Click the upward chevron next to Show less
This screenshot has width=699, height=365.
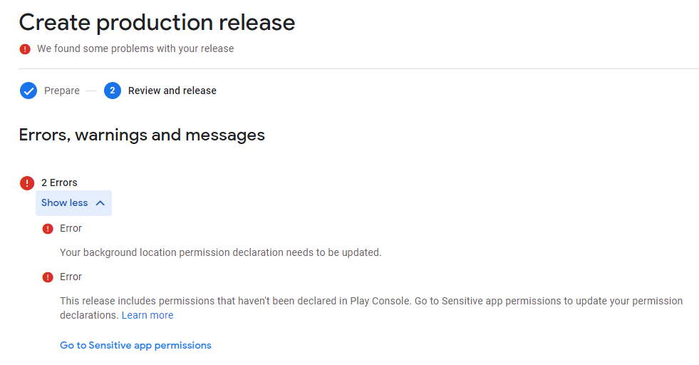pyautogui.click(x=100, y=203)
